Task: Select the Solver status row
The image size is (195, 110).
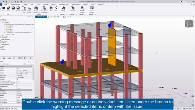Action: tap(3, 46)
